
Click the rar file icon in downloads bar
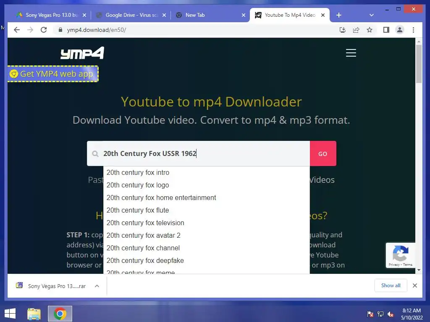pos(19,286)
